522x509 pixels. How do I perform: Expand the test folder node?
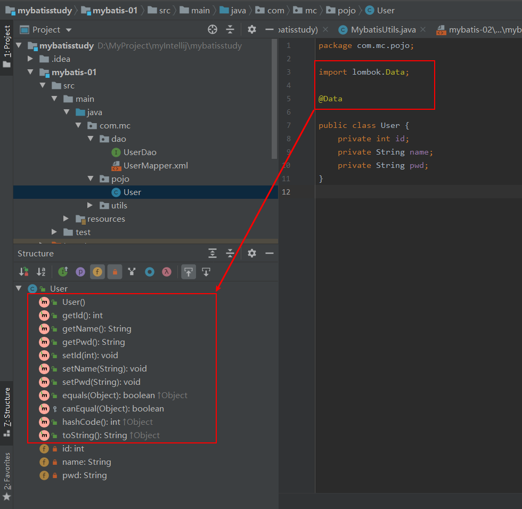click(x=54, y=232)
